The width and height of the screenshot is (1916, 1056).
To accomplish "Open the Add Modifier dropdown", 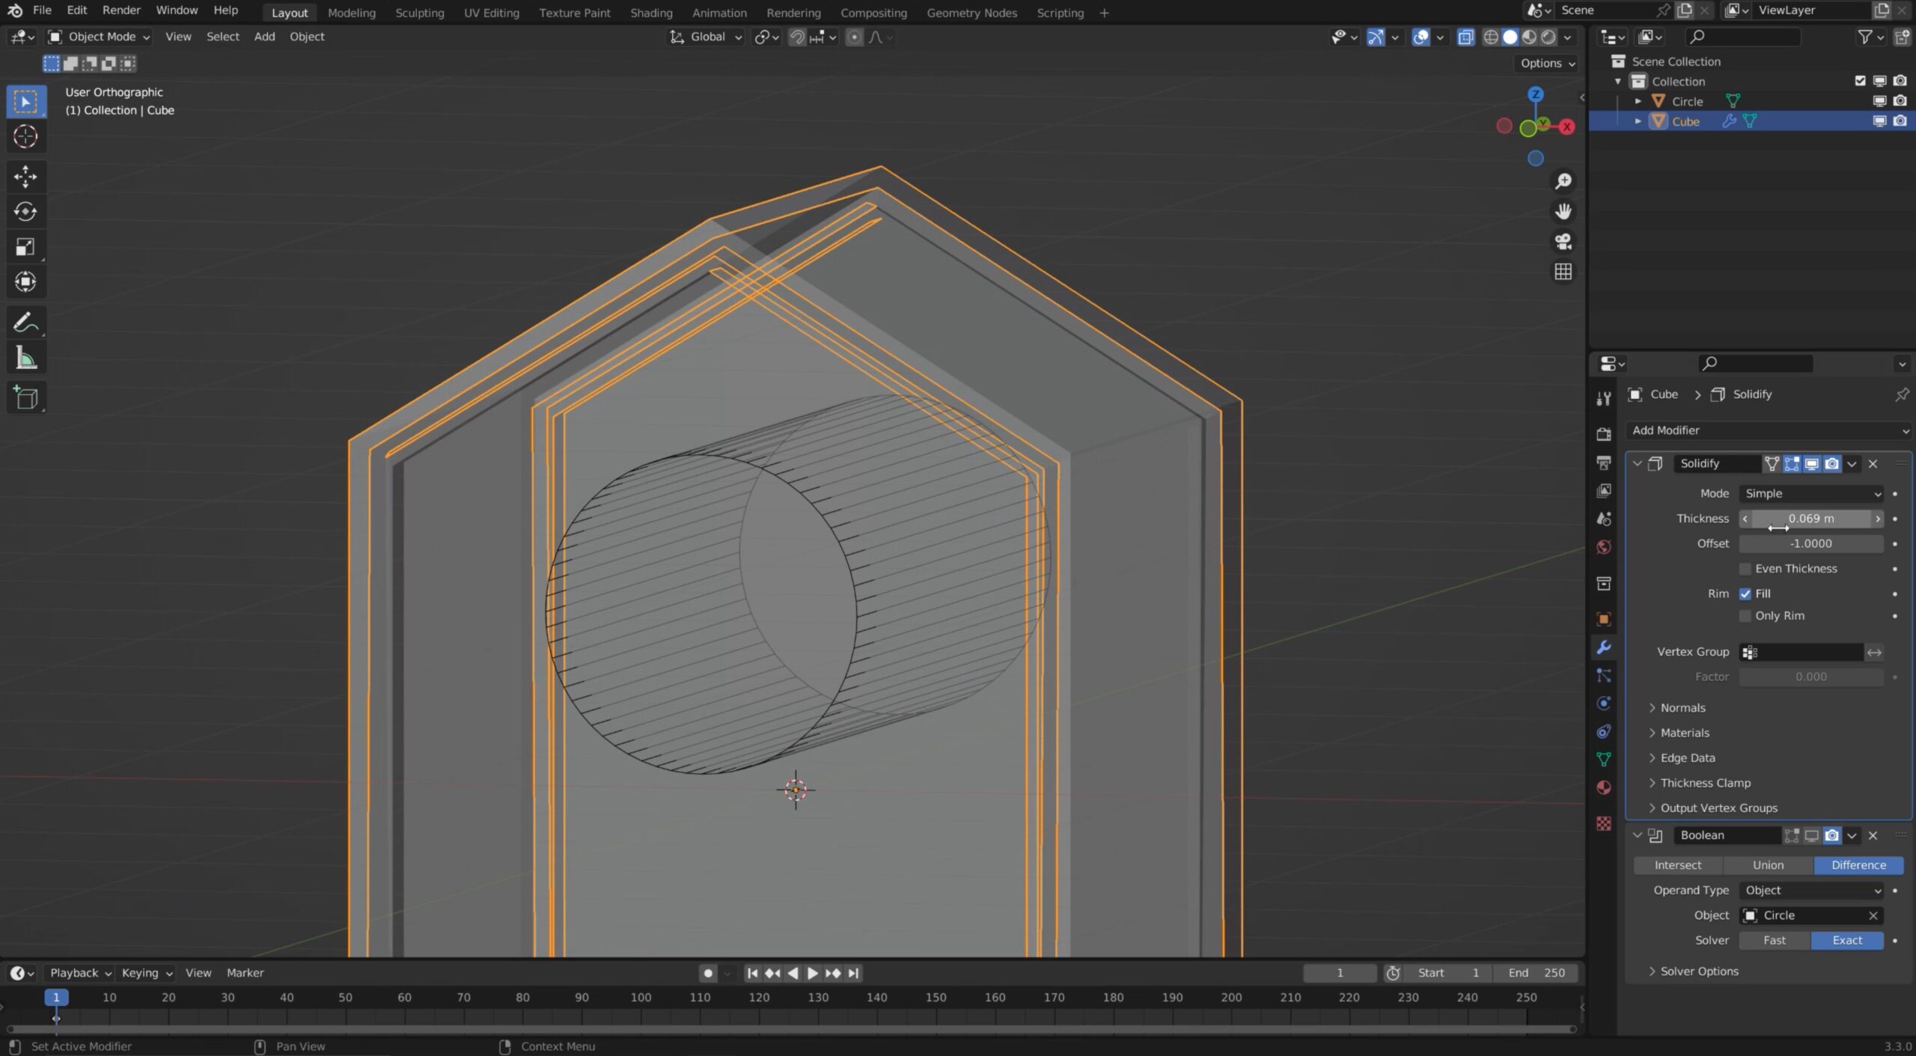I will (x=1769, y=430).
